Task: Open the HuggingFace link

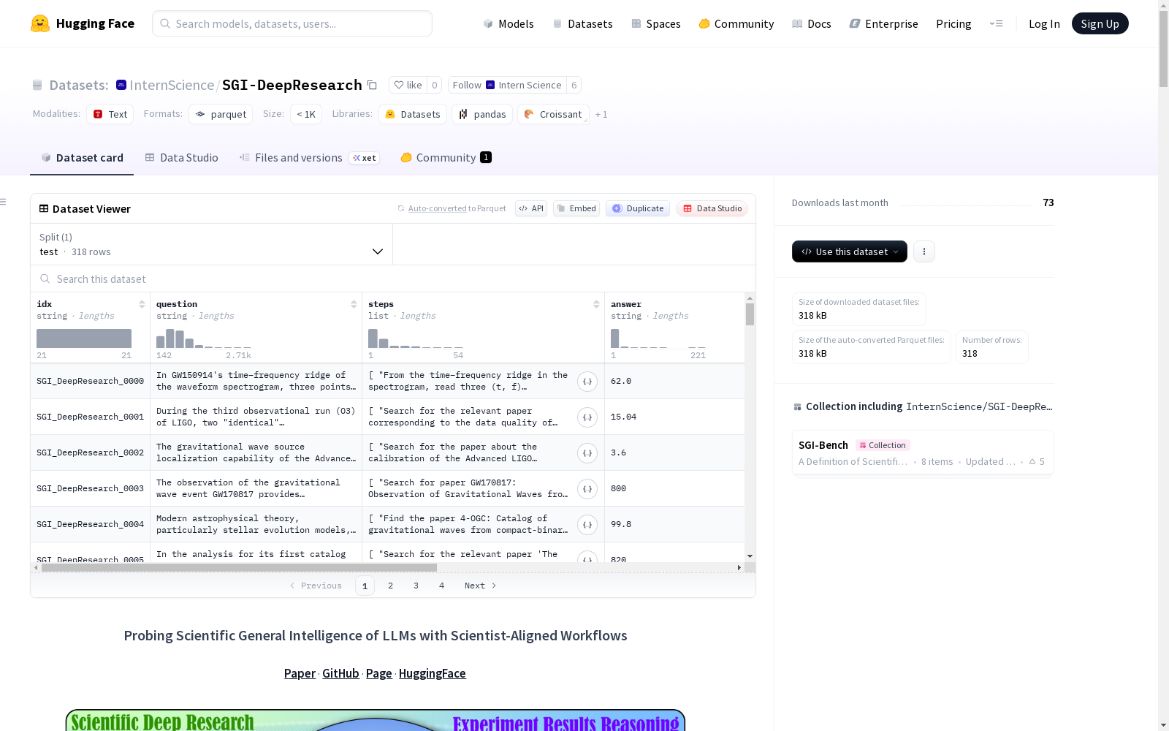Action: click(433, 673)
